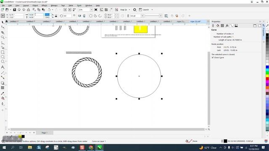Open the Object menu
The width and height of the screenshot is (269, 151).
[35, 5]
